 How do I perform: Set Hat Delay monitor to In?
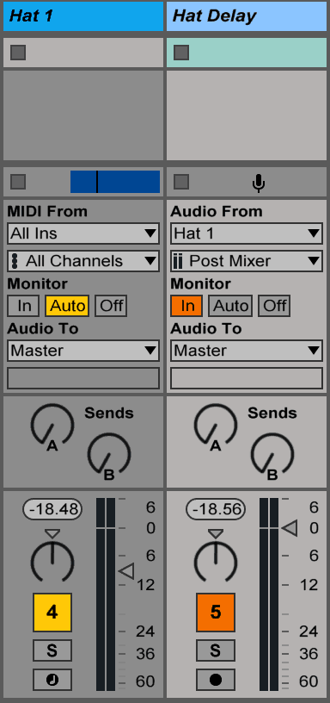coord(186,306)
